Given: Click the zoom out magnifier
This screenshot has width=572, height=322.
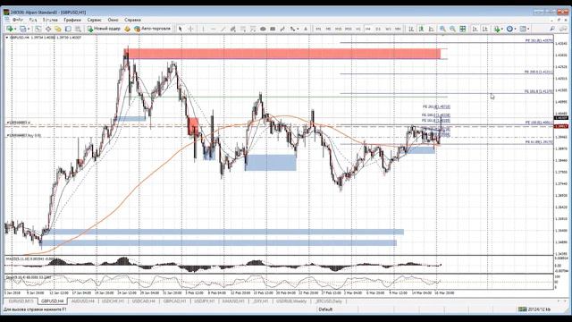Looking at the screenshot, I should tap(452, 29).
